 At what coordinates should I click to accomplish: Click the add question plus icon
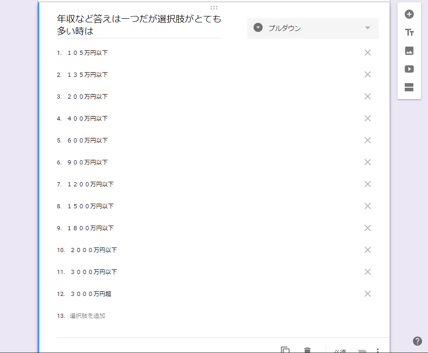[x=409, y=14]
